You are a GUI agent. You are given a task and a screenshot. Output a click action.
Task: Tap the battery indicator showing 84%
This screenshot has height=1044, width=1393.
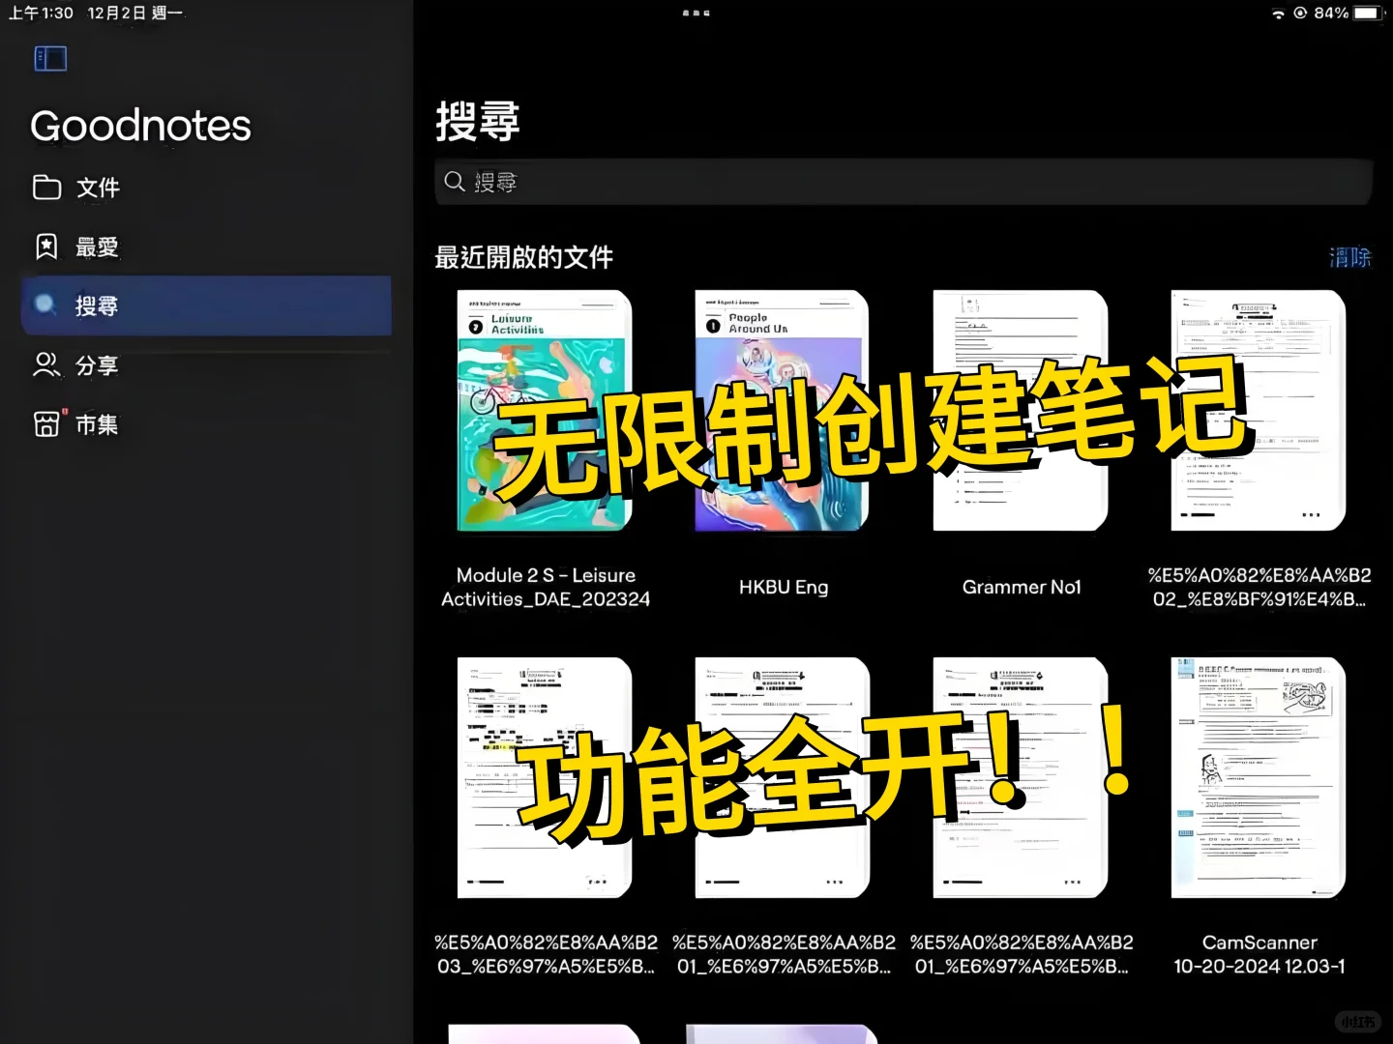click(x=1366, y=14)
